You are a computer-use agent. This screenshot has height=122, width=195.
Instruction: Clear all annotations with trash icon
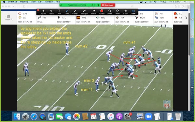[x=125, y=12]
